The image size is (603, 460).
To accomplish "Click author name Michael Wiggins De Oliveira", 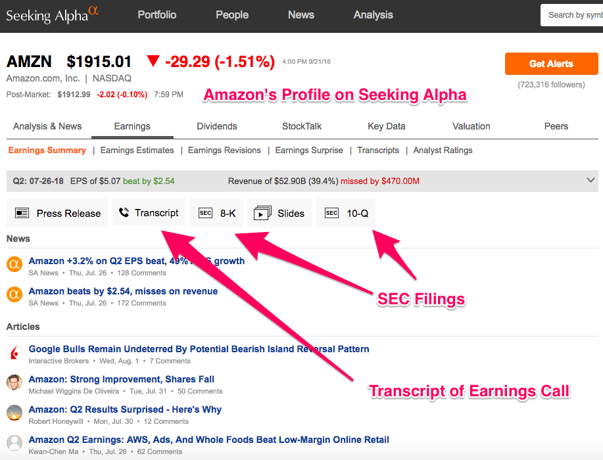I will click(74, 391).
